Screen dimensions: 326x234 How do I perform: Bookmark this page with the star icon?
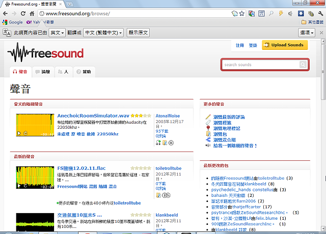coord(241,14)
